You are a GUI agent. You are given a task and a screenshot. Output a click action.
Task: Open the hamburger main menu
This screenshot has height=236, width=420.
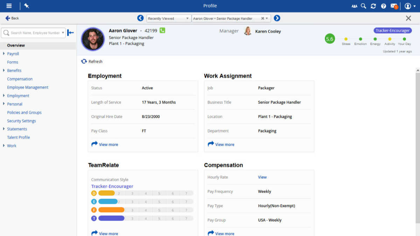point(9,6)
